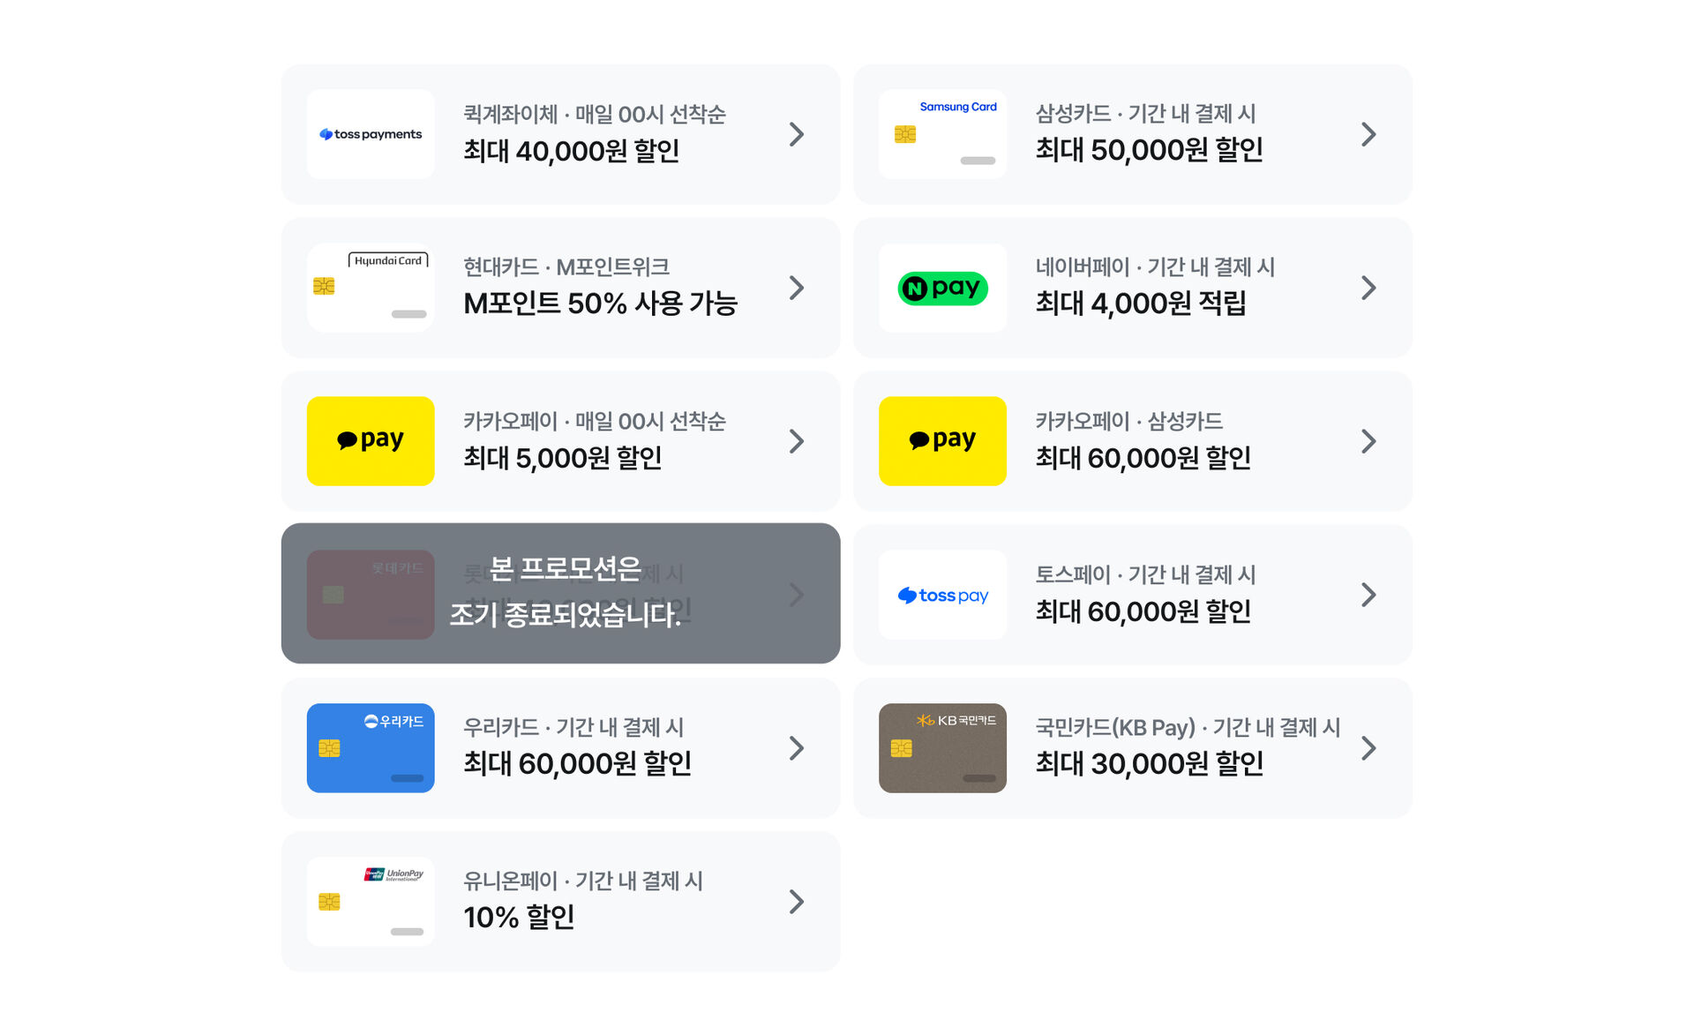Screen dimensions: 1694x1020
Task: Select the blue 우리카드 card image
Action: [x=370, y=748]
